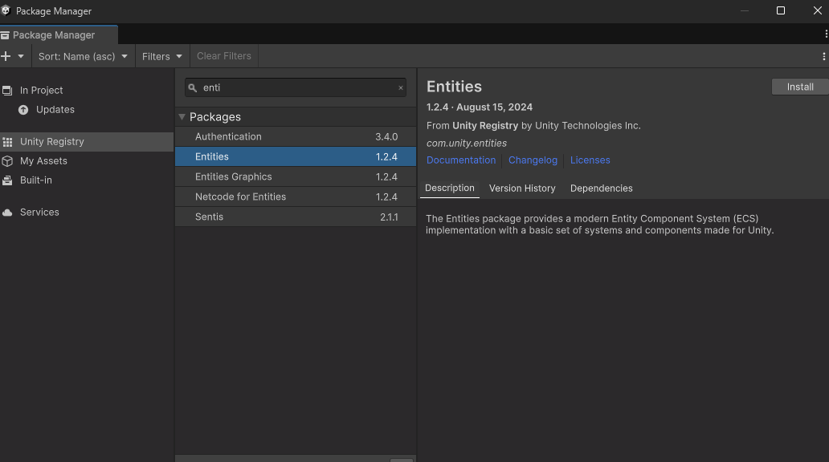
Task: Open the Licenses link
Action: (590, 160)
